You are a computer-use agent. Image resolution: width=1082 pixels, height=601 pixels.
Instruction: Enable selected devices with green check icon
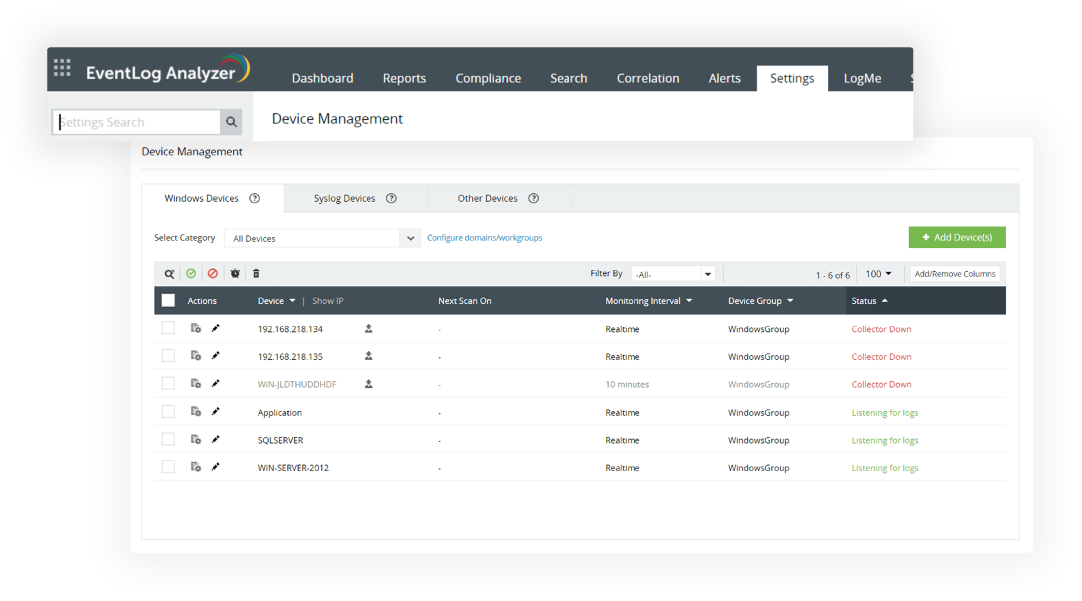pos(191,274)
